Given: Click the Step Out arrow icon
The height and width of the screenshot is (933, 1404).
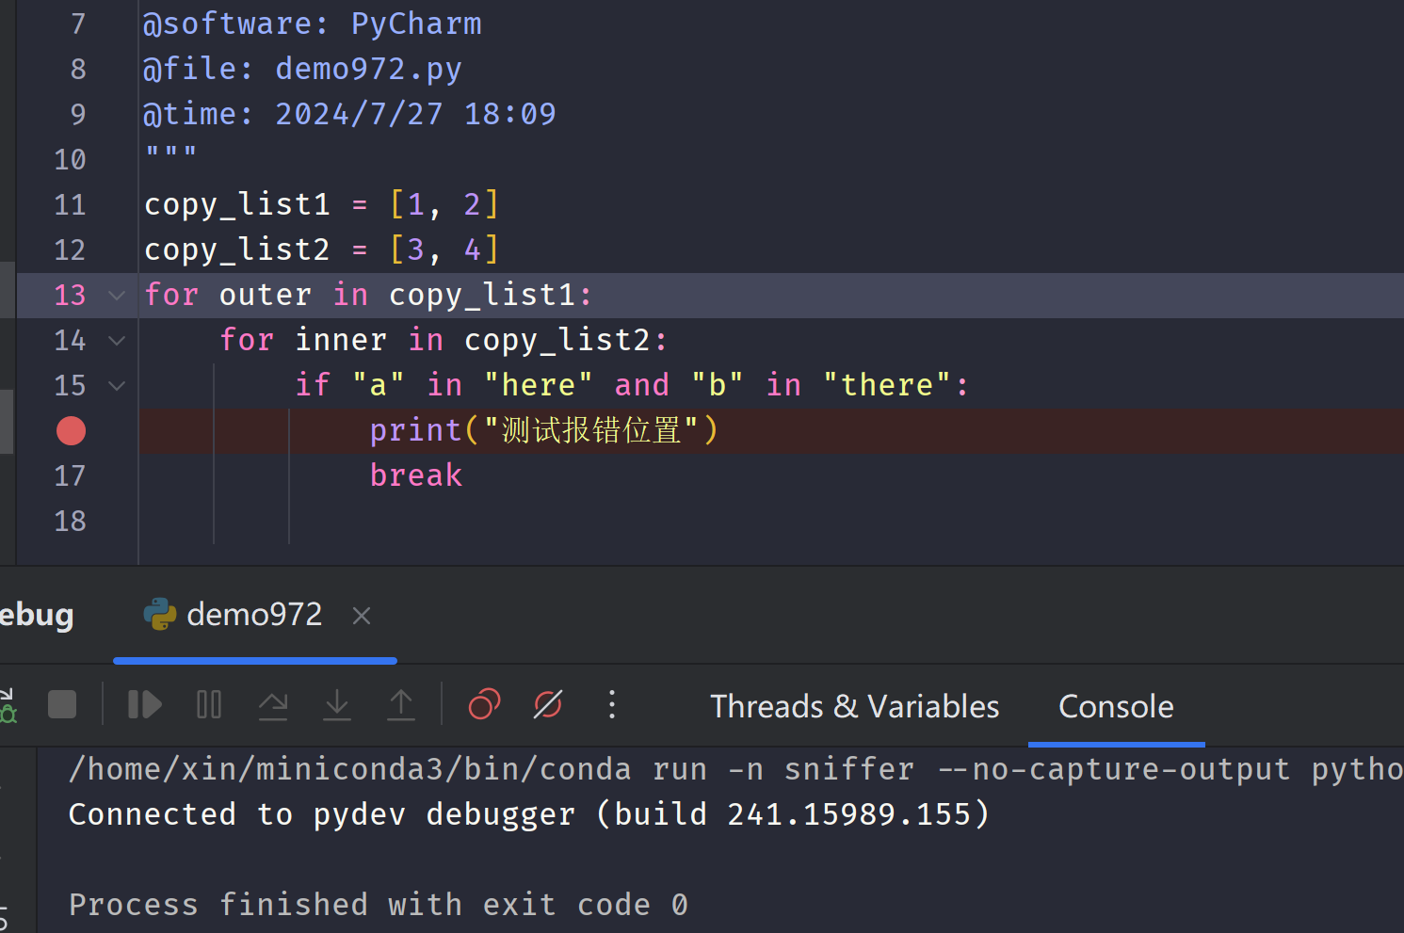Looking at the screenshot, I should coord(401,705).
